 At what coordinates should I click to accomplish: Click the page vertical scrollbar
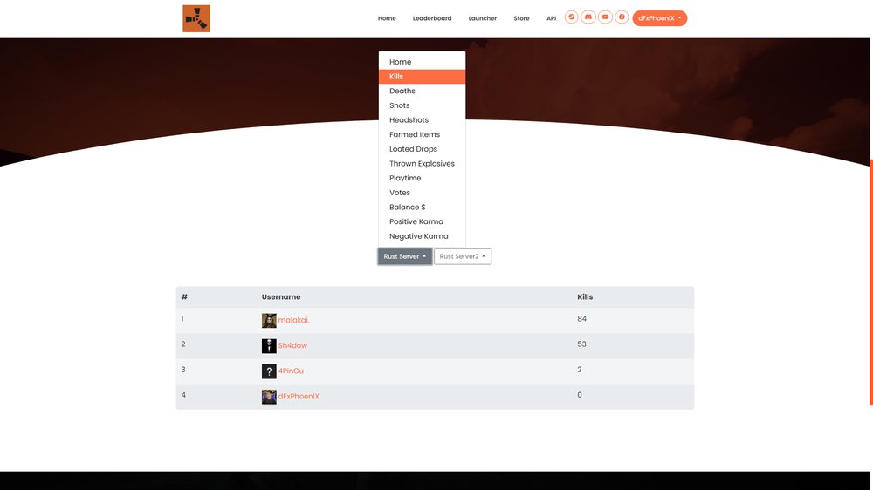click(x=870, y=282)
